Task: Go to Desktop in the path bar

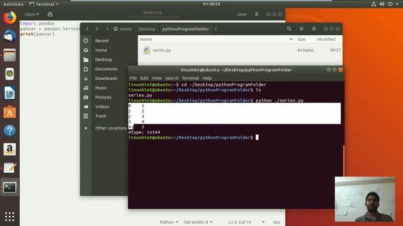Action: [x=147, y=29]
